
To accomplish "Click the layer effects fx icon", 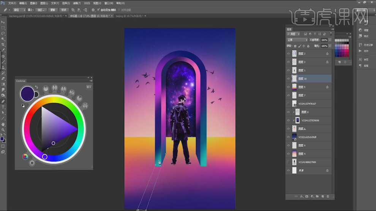I will click(301, 197).
